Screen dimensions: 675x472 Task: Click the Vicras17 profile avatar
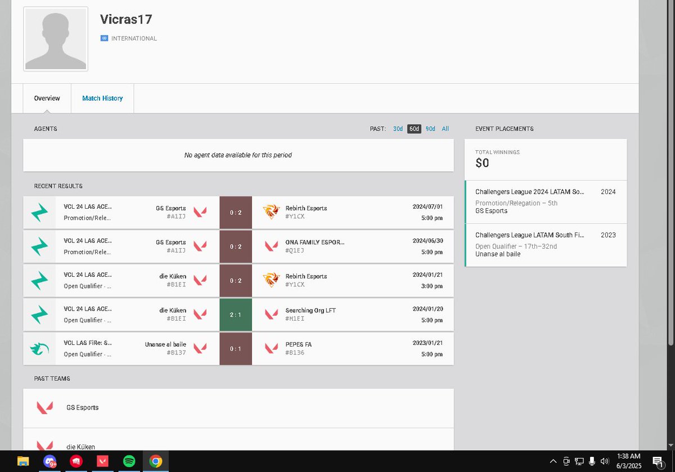(x=56, y=39)
